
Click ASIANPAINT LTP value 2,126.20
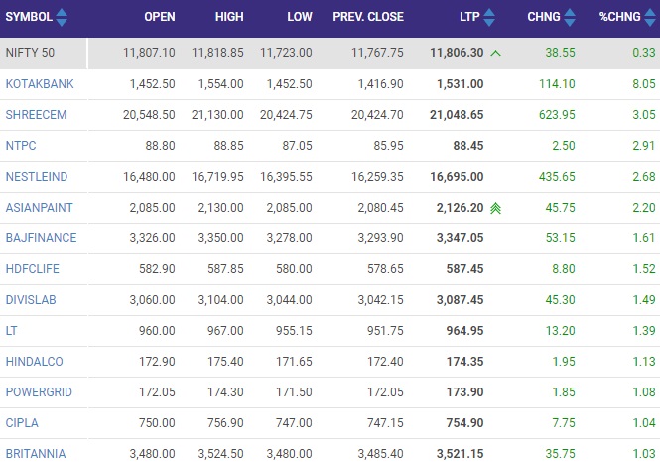click(461, 208)
